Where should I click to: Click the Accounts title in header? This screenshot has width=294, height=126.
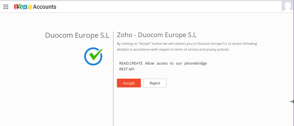pos(45,7)
